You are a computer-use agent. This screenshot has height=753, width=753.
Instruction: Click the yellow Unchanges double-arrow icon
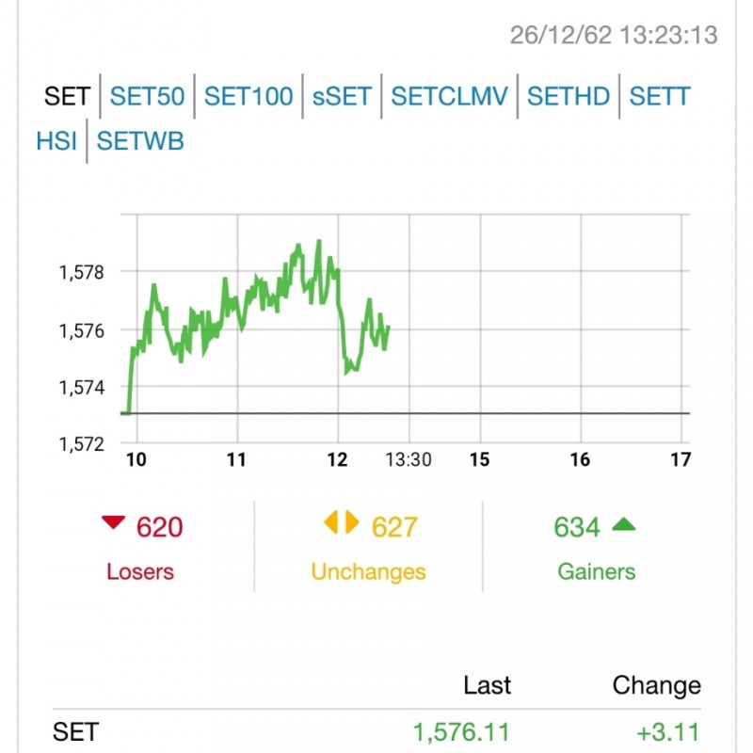[342, 522]
